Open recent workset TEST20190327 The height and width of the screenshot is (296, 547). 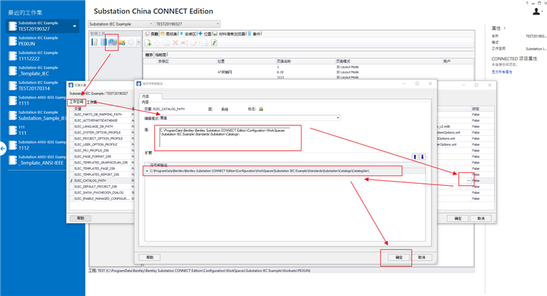click(x=42, y=26)
